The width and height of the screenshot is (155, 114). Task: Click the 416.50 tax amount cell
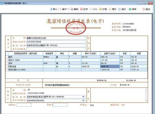click(139, 57)
